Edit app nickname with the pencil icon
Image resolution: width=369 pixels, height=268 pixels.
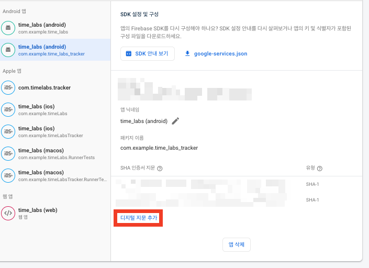coord(175,121)
